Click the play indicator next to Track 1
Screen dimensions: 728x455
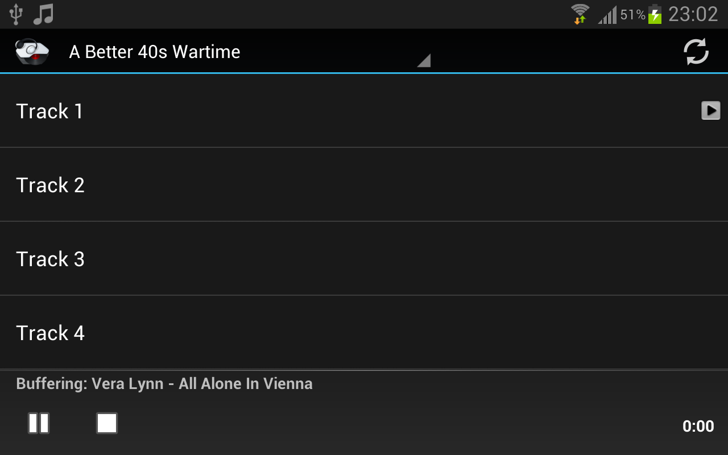[710, 110]
